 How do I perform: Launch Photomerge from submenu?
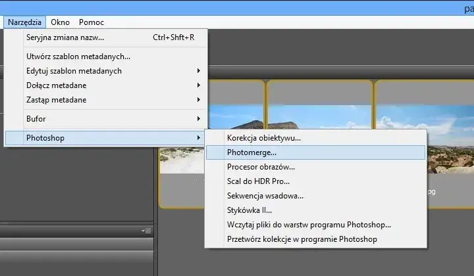click(315, 152)
